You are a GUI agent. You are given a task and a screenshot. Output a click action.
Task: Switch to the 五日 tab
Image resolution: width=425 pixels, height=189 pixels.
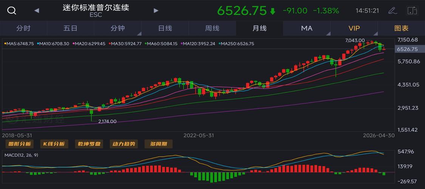[x=71, y=28]
